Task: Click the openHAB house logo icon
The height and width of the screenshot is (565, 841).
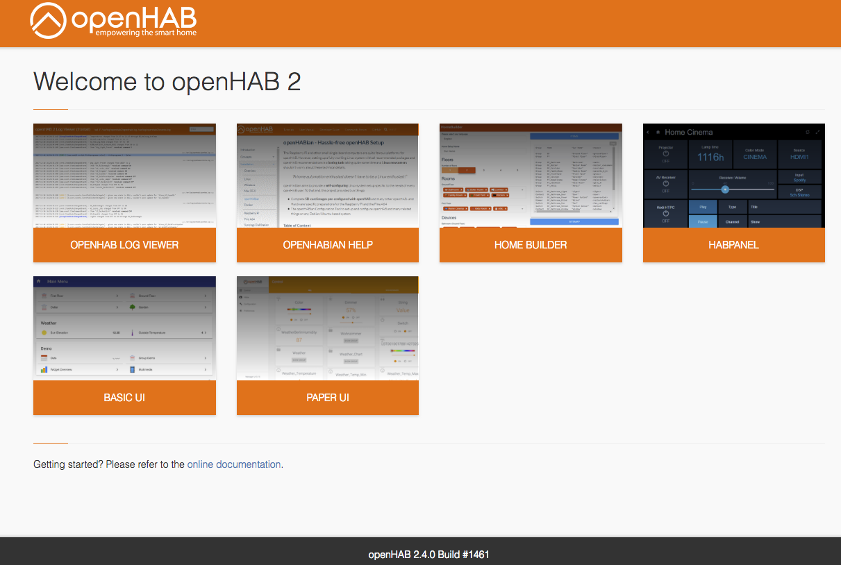Action: (x=48, y=21)
